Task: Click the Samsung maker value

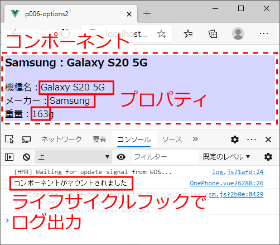Action: click(x=70, y=101)
